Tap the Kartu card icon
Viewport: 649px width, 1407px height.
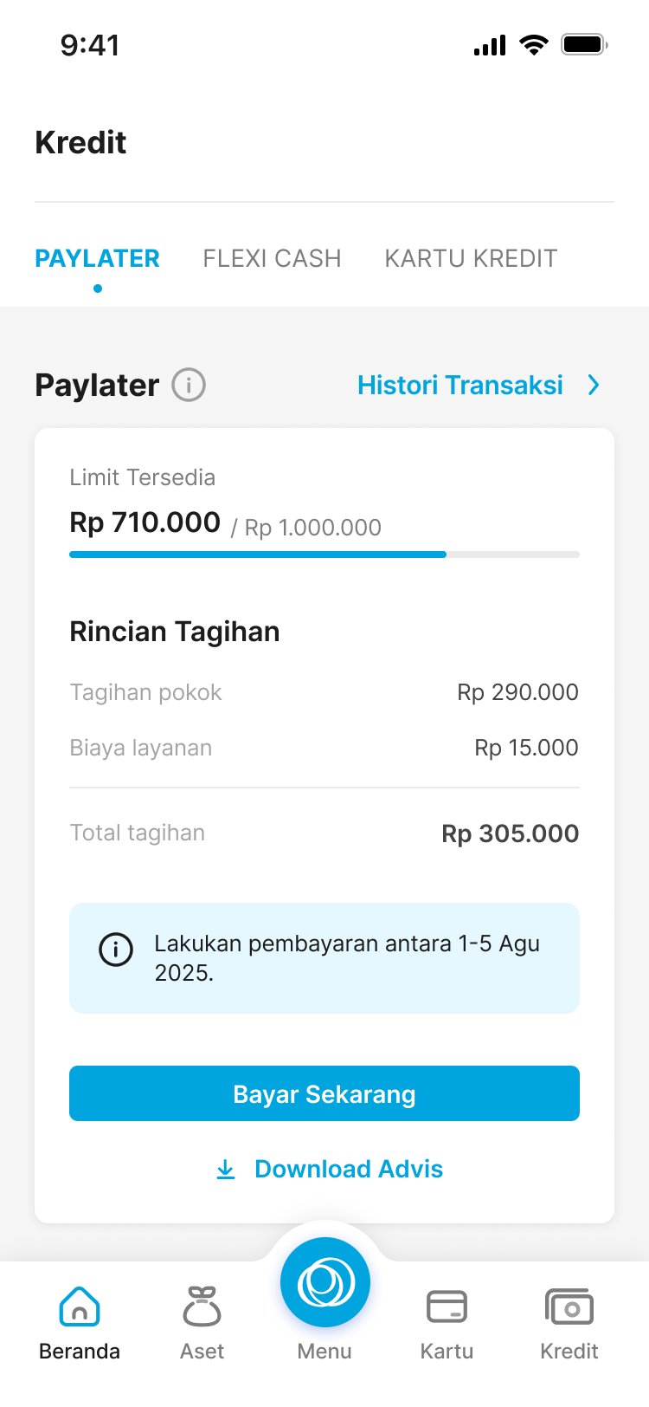coord(447,1306)
